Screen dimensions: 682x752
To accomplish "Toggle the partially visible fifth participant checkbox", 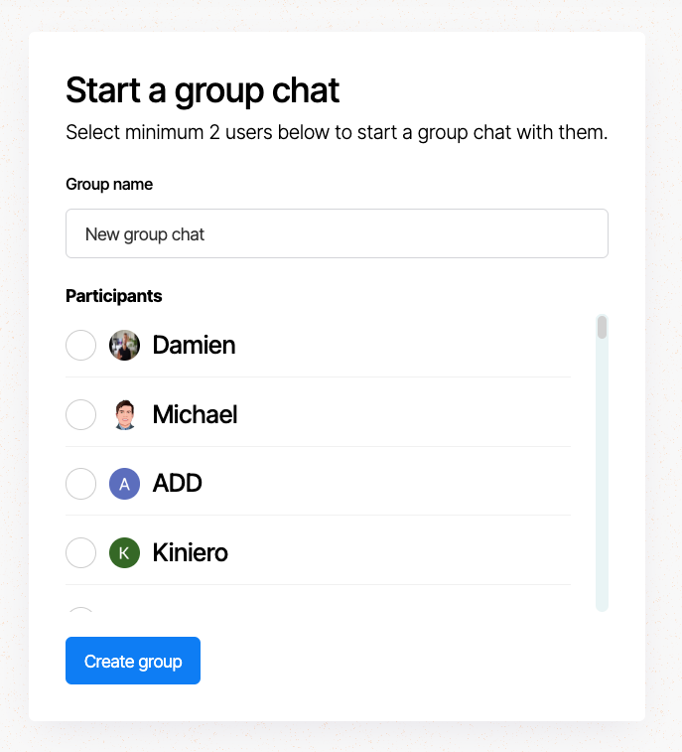I will (80, 610).
